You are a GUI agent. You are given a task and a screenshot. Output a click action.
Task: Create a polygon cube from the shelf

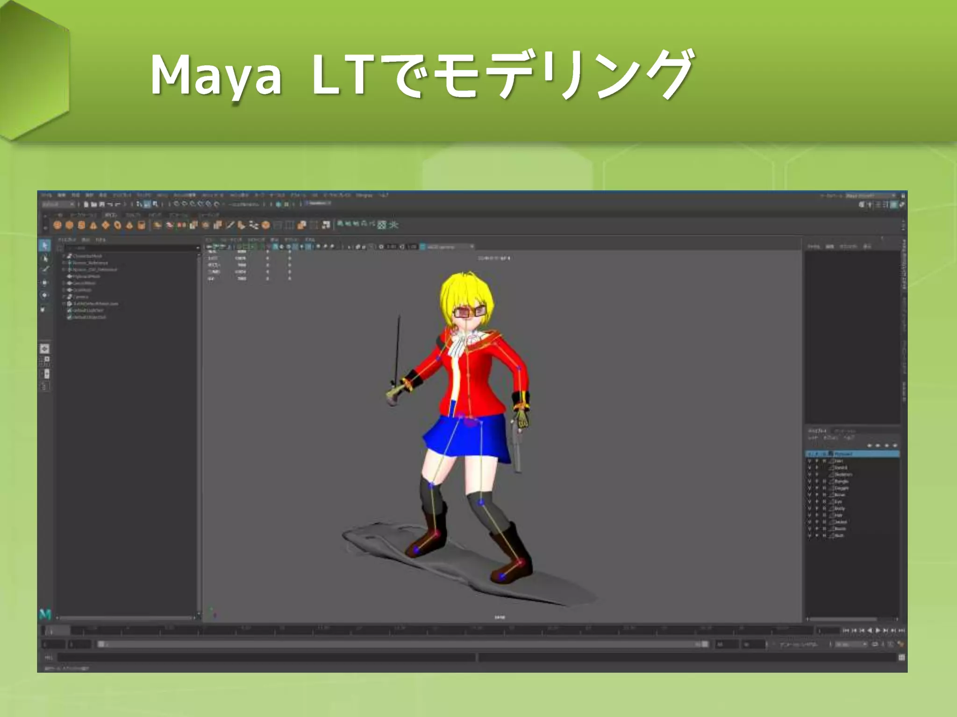(x=70, y=225)
